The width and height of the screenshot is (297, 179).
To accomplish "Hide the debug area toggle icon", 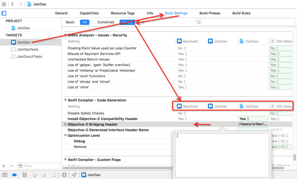I will (x=5, y=175).
